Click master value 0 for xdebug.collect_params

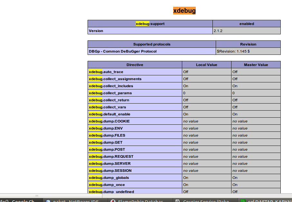256,93
